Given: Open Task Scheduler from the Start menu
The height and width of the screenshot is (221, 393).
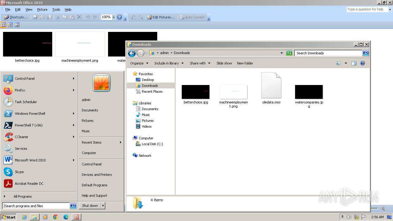Looking at the screenshot, I should 39,102.
